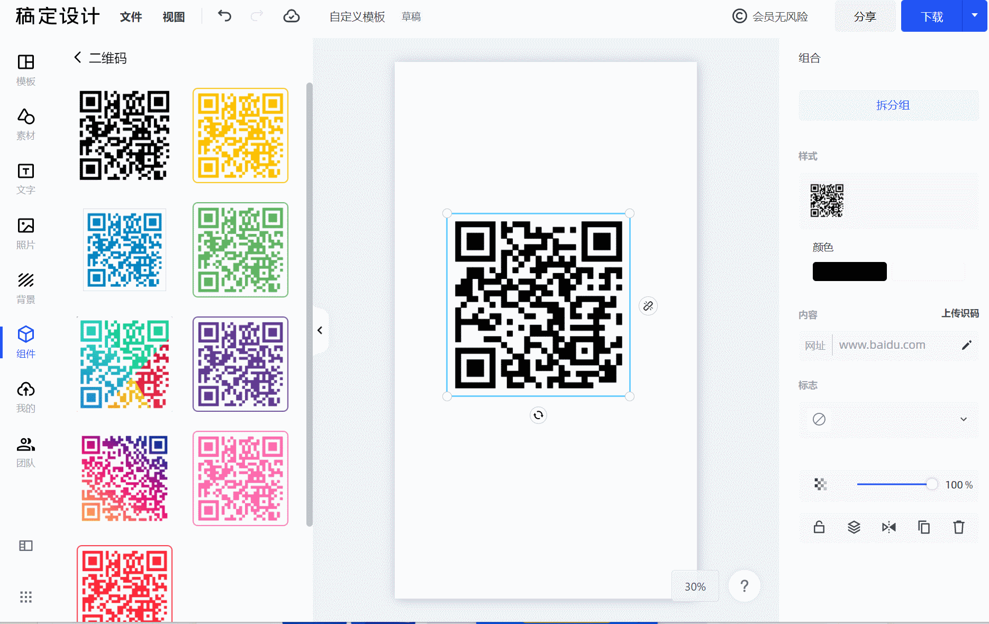Open the 照片 photos sidebar tab
The image size is (989, 624).
click(25, 233)
